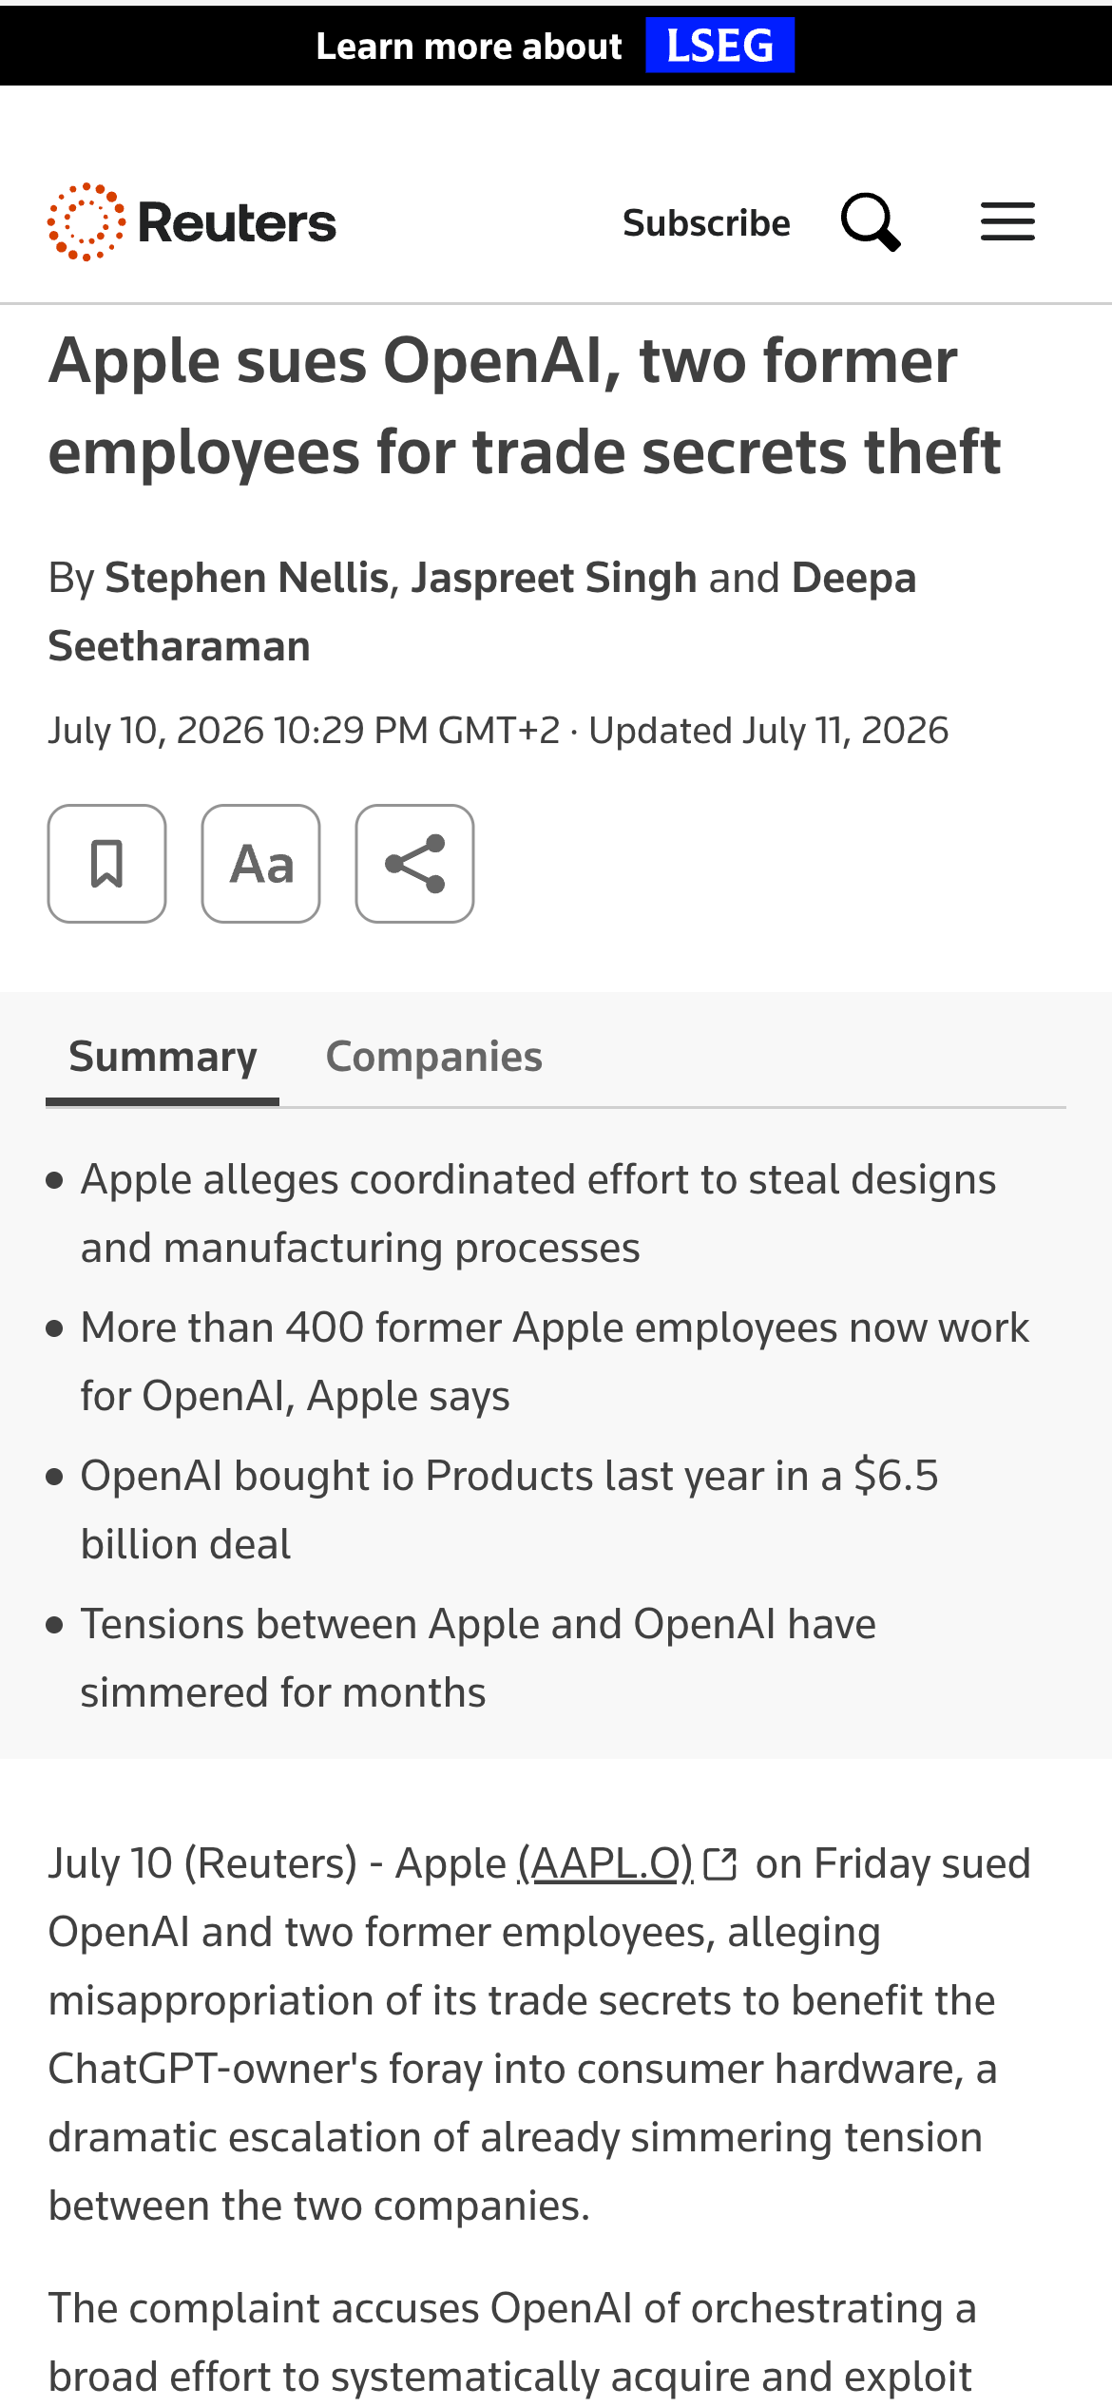The image size is (1112, 2406).
Task: Click the article headline about Apple suing OpenAI
Action: pos(525,406)
